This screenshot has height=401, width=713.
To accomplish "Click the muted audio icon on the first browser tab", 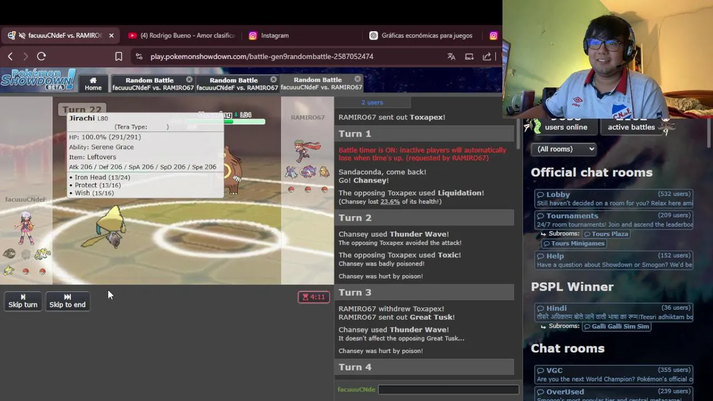I will (x=22, y=35).
